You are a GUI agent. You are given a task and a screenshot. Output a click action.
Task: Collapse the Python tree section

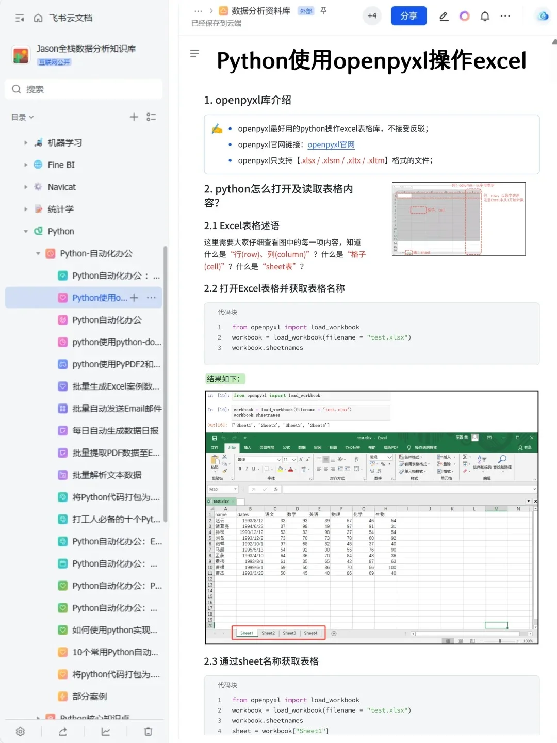point(26,231)
